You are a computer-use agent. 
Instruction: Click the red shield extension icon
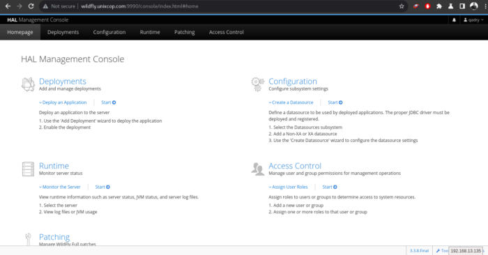[427, 6]
